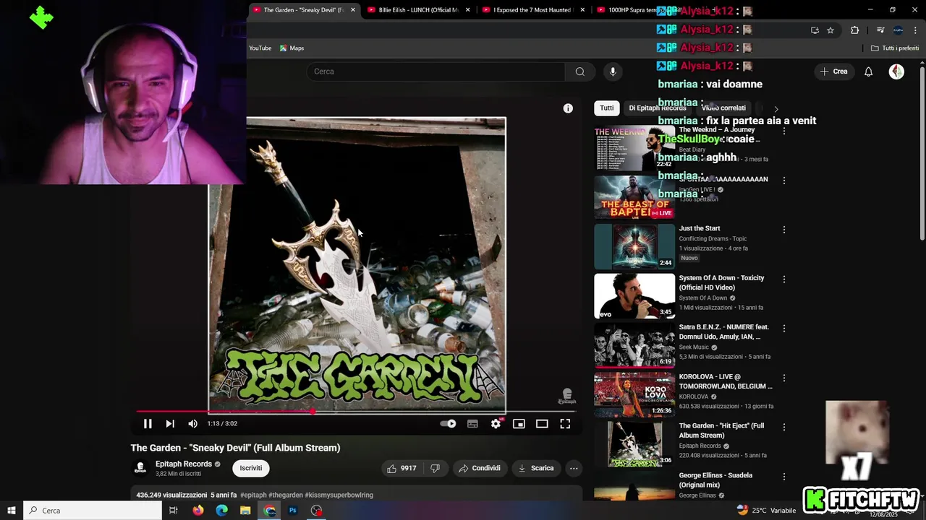Open Epitaph Records channel name link
This screenshot has height=520, width=926.
(x=184, y=464)
